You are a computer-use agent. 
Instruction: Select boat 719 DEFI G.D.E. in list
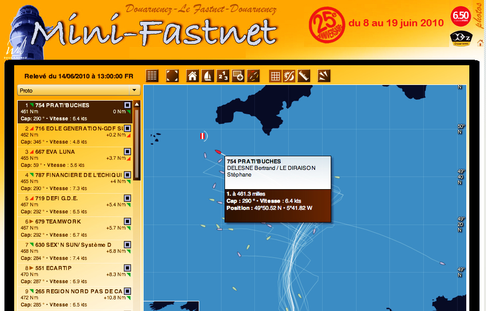click(75, 205)
